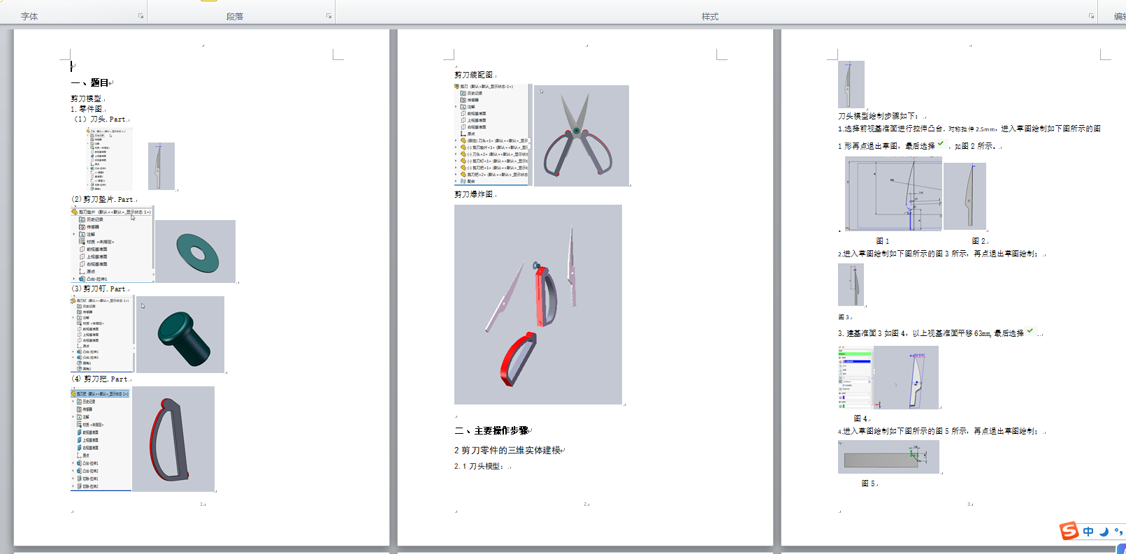Screen dimensions: 1126x554
Task: Click the '(3) 剪刀钉.Part' caption
Action: tap(99, 289)
